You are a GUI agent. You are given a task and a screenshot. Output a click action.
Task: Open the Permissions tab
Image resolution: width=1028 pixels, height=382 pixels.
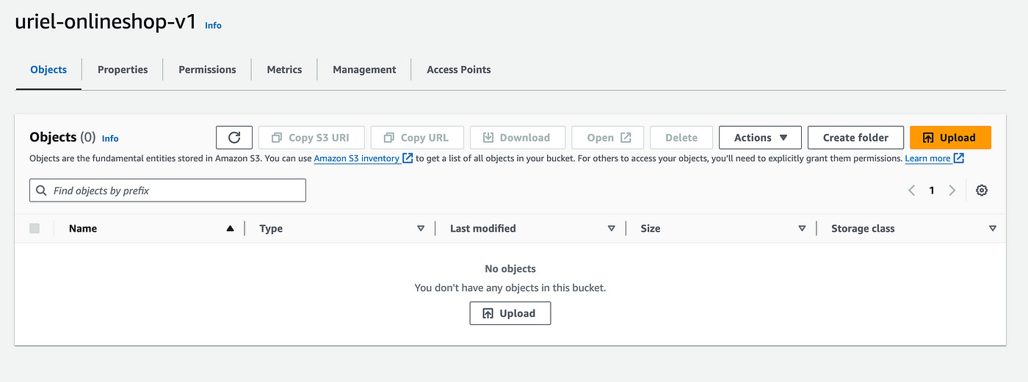207,70
